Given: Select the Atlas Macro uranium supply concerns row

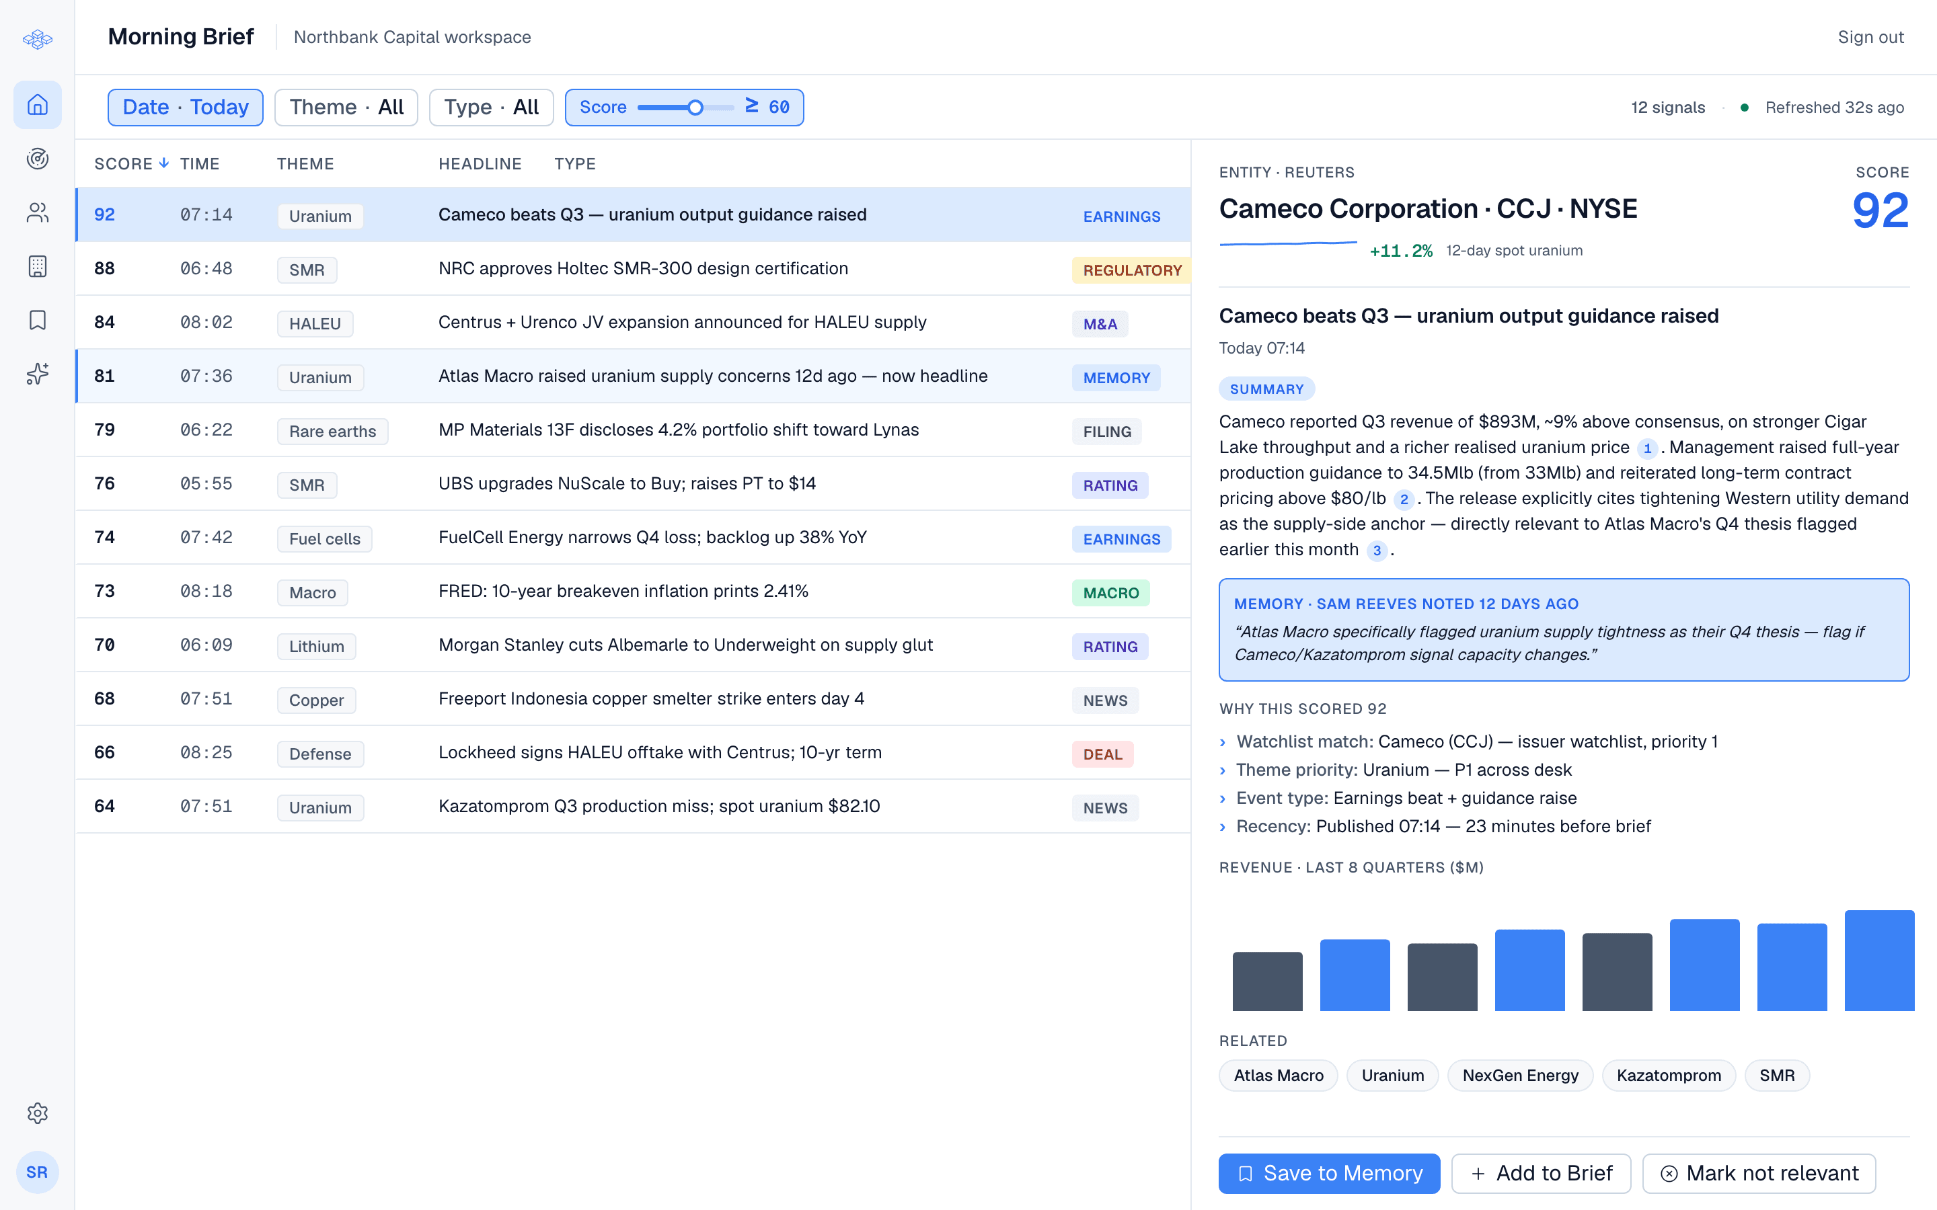Looking at the screenshot, I should click(633, 375).
